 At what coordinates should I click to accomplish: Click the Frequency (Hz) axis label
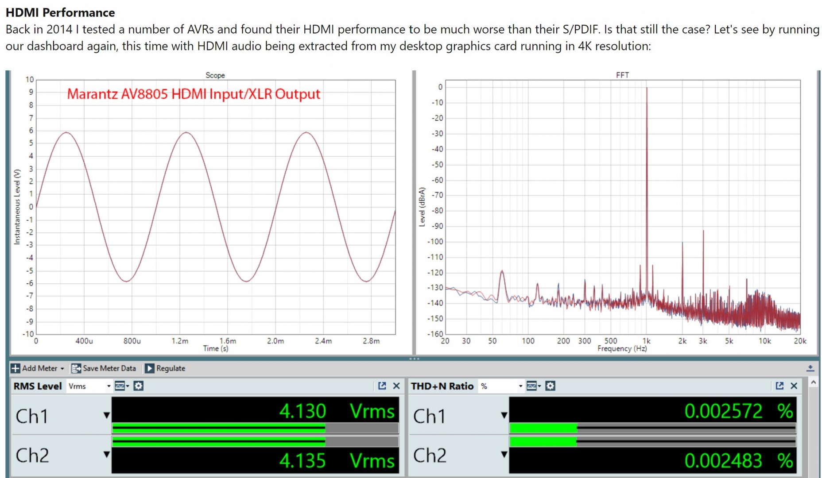[622, 348]
